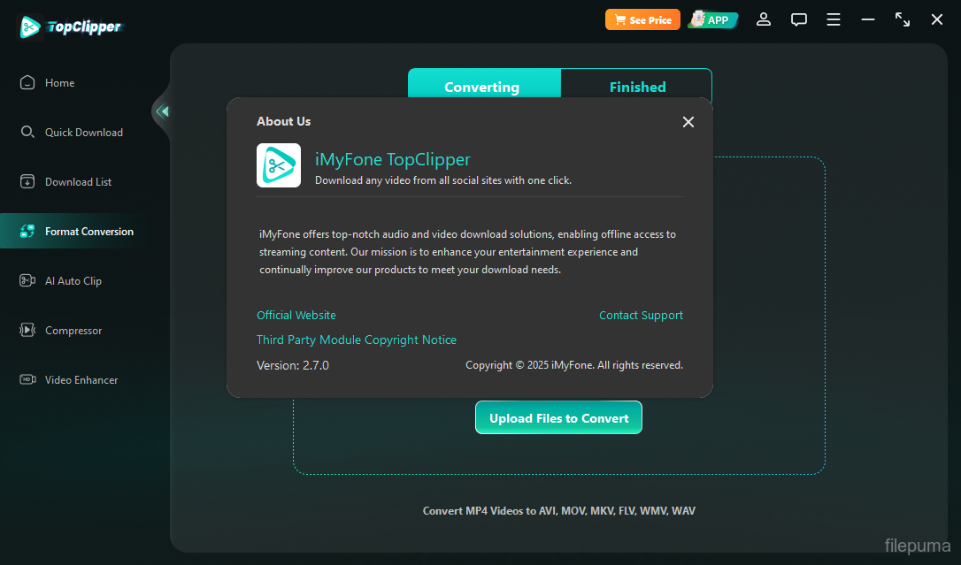Click the See Price button
The width and height of the screenshot is (961, 565).
642,19
